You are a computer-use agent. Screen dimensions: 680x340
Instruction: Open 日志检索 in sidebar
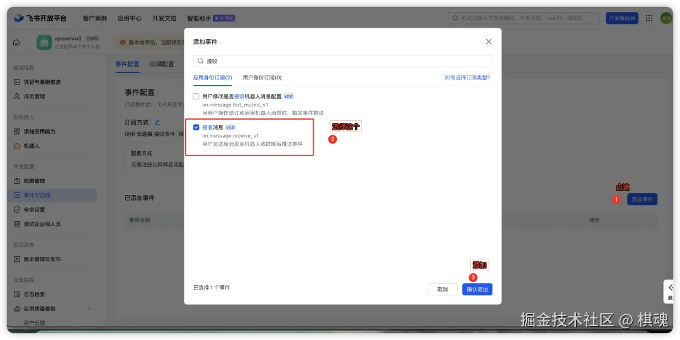(x=34, y=295)
